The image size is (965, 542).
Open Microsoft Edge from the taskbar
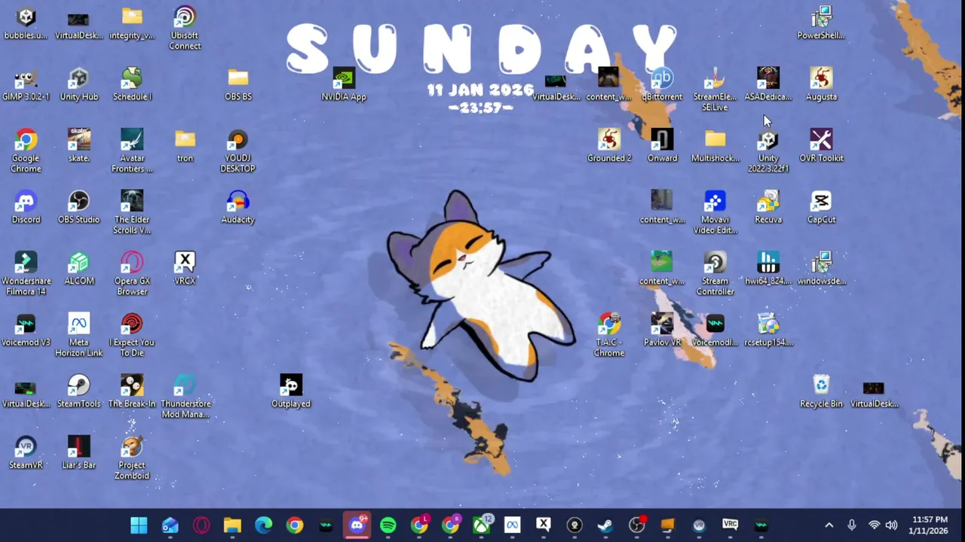(x=263, y=525)
